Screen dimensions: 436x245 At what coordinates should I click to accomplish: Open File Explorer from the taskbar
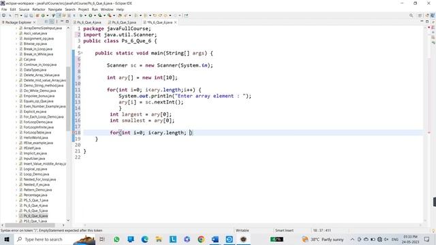[x=159, y=239]
